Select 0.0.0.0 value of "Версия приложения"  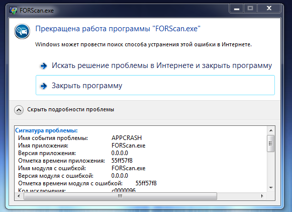pyautogui.click(x=120, y=153)
